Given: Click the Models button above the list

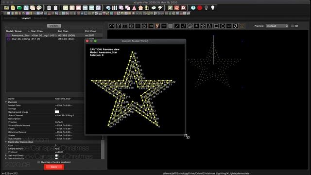Looking at the screenshot, I should click(54, 26).
